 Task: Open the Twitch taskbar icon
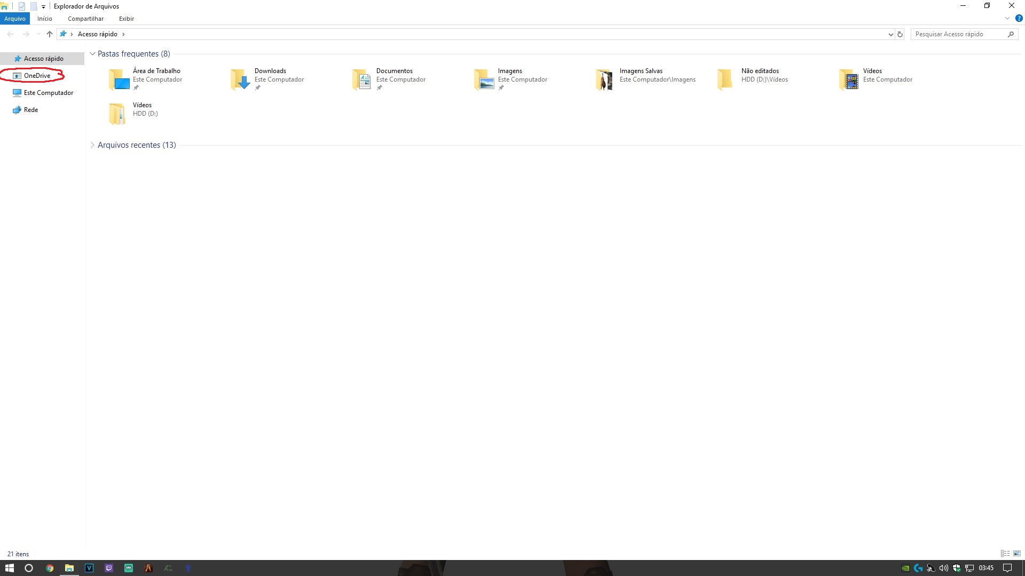click(x=109, y=568)
